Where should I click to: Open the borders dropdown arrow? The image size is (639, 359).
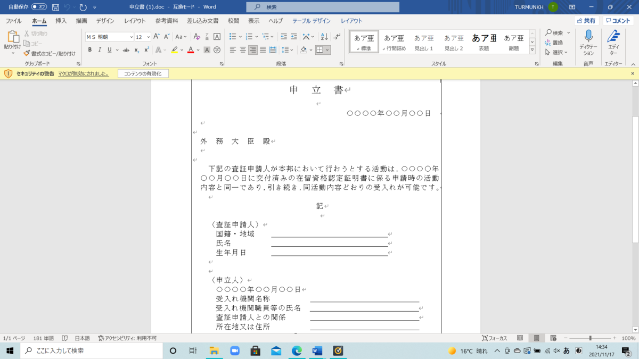click(327, 50)
